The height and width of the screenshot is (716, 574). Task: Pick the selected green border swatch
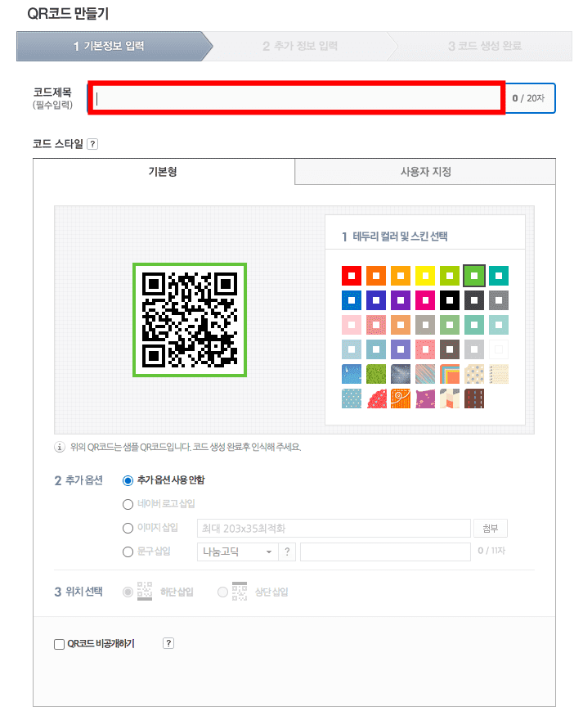coord(474,276)
